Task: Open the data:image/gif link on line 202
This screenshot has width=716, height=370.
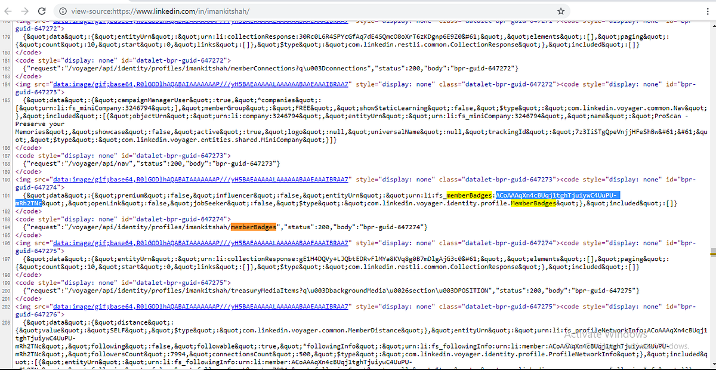Action: point(200,306)
